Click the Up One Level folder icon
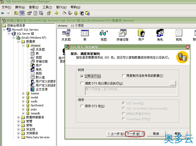Viewport: 196px width, 146px height. point(16,13)
